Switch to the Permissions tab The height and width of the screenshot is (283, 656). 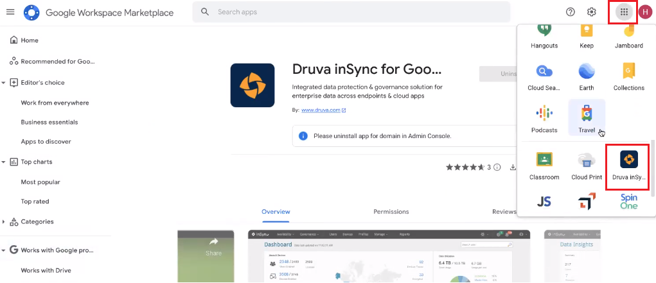[391, 212]
